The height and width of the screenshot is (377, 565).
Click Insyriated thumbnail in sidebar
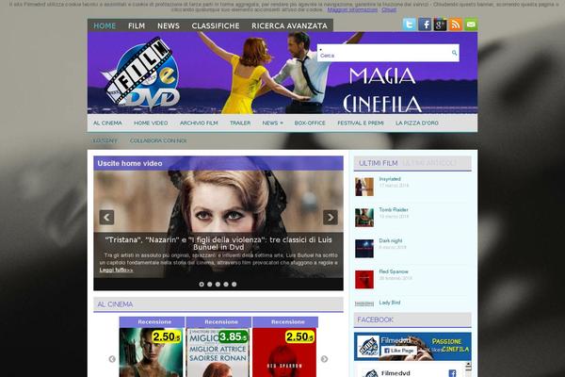tap(363, 187)
